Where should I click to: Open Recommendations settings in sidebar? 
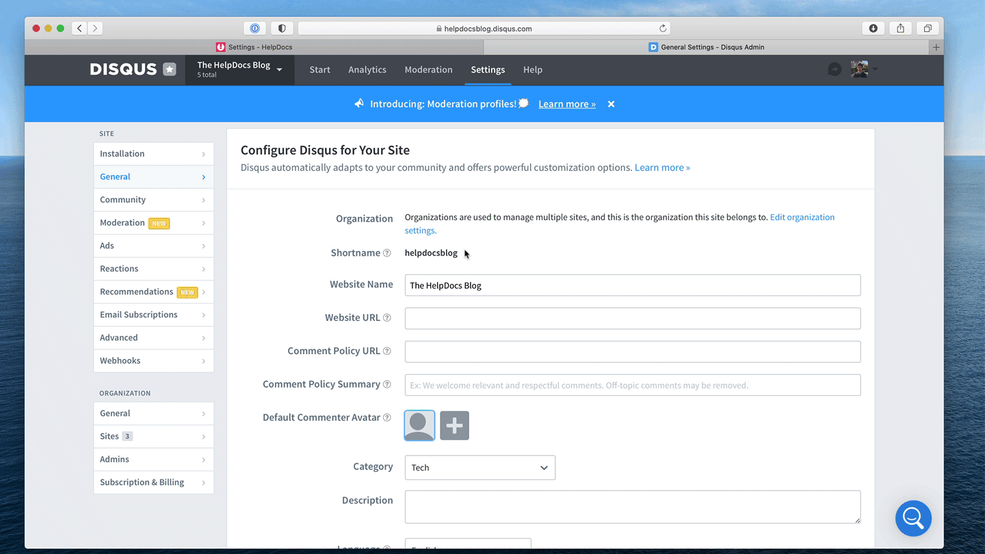[x=153, y=292]
